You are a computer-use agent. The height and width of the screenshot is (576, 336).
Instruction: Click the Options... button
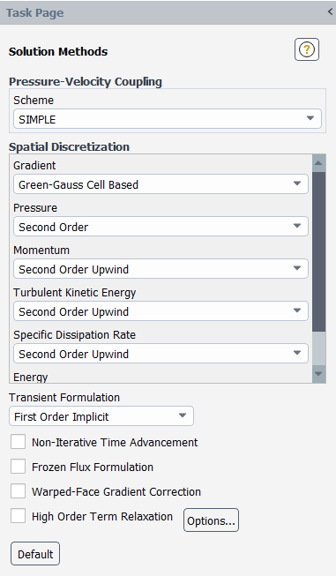(x=211, y=520)
